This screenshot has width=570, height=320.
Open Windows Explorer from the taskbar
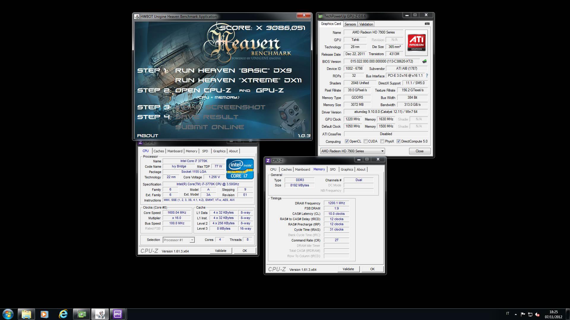26,314
